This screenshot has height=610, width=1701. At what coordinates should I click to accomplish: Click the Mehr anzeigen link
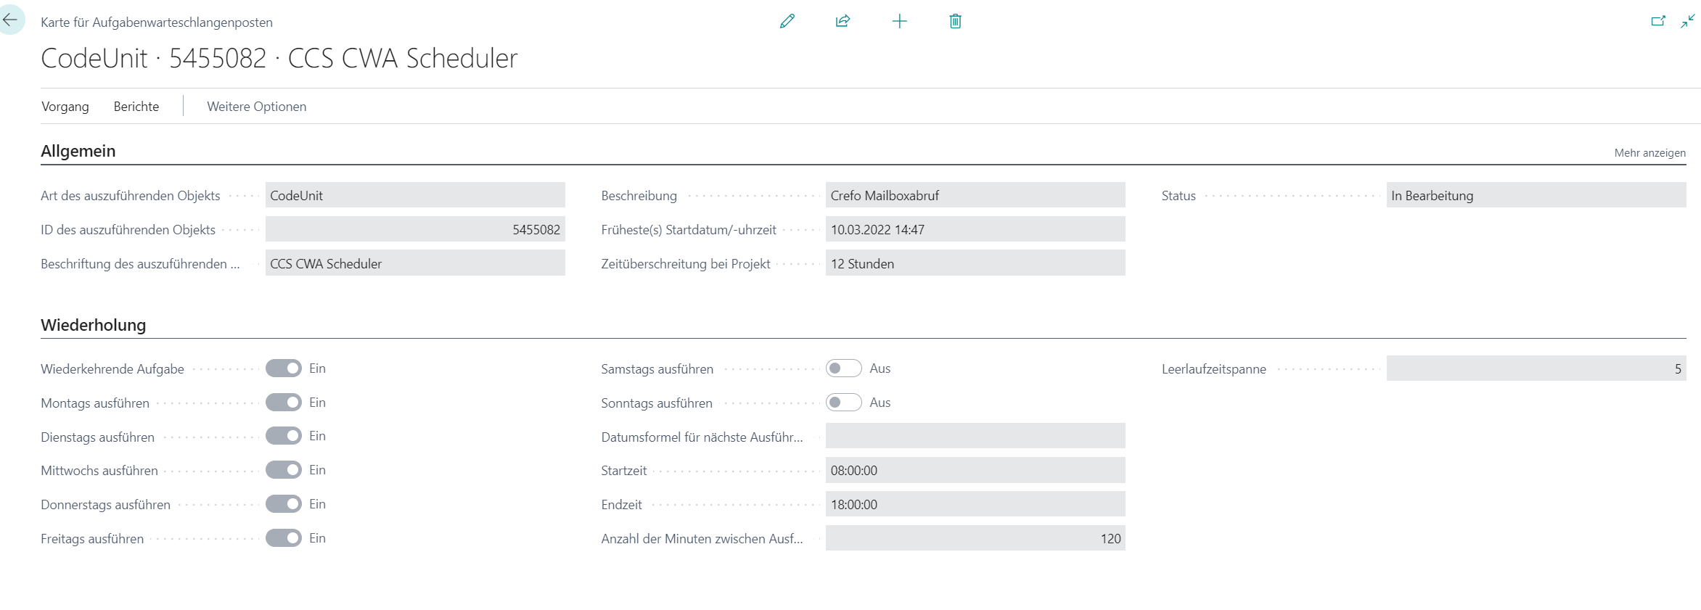(1649, 153)
